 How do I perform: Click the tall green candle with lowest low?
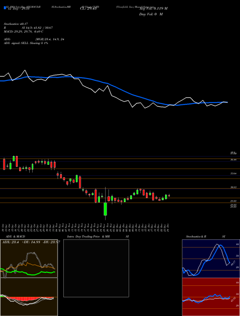tap(105, 209)
